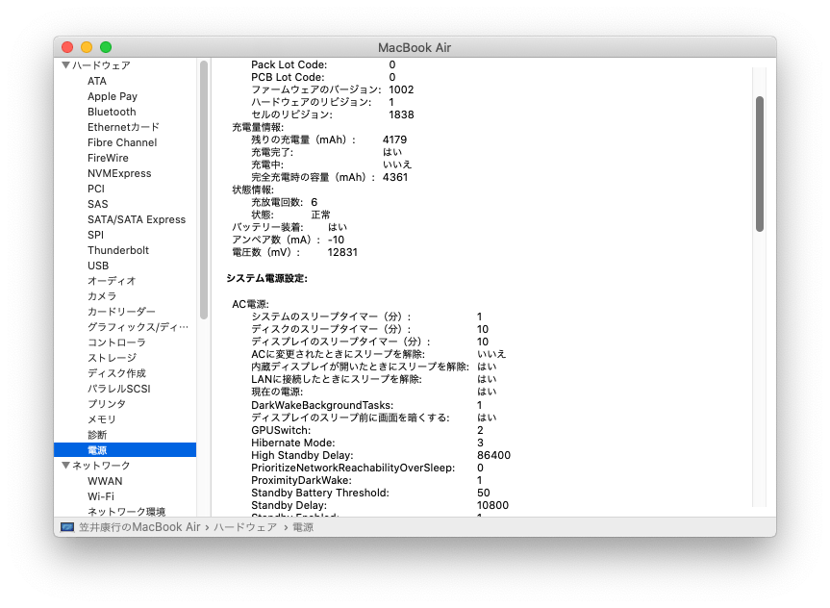The width and height of the screenshot is (830, 608).
Task: Open カードリーダー entry
Action: tap(121, 312)
